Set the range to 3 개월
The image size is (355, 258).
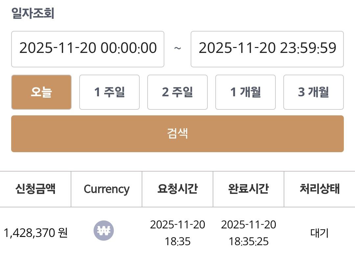[x=313, y=92]
